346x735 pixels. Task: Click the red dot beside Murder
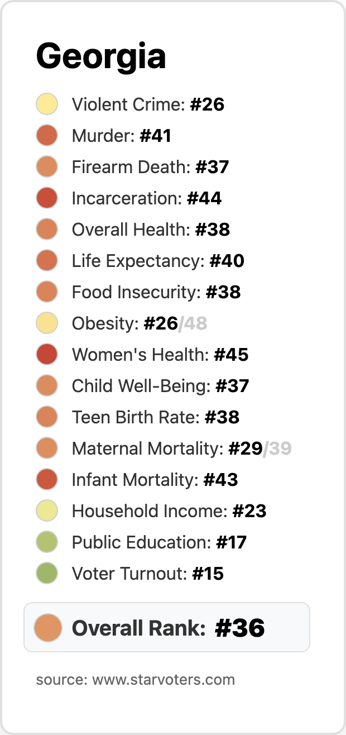click(47, 136)
